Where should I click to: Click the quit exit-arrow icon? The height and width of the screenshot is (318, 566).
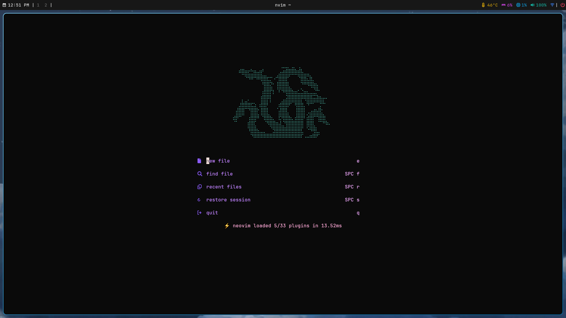click(199, 213)
